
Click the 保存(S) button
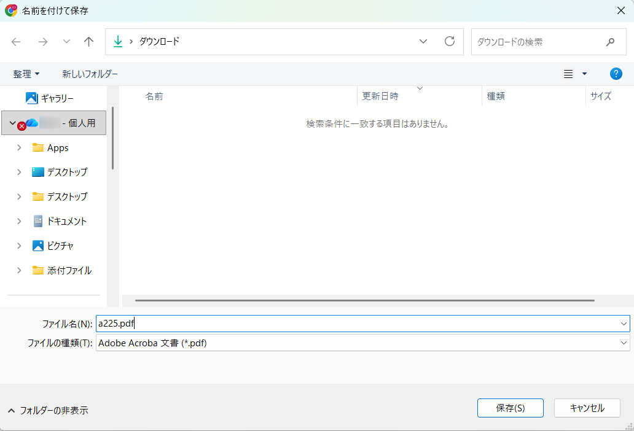(x=510, y=408)
